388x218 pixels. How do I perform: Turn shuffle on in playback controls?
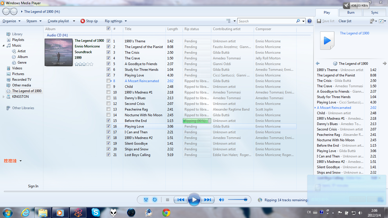146,200
